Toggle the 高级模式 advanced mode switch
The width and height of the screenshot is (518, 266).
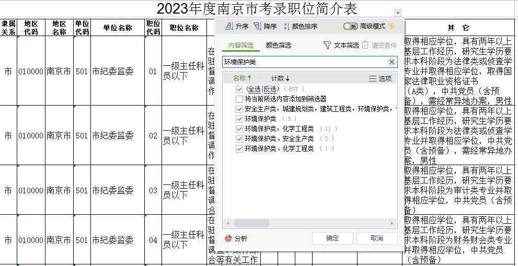point(350,26)
